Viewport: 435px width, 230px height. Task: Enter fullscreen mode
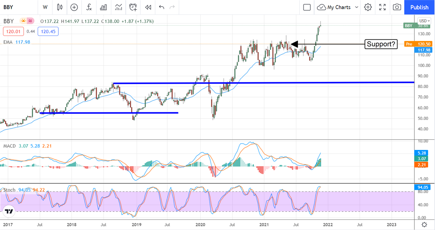[382, 7]
